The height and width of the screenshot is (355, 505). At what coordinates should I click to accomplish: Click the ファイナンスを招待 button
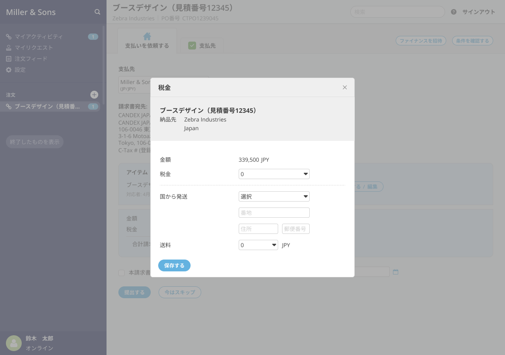point(421,41)
